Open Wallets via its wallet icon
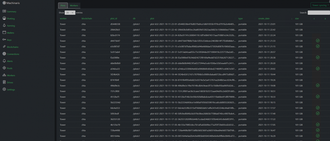Screen dimensions: 330x141 click(x=4, y=33)
